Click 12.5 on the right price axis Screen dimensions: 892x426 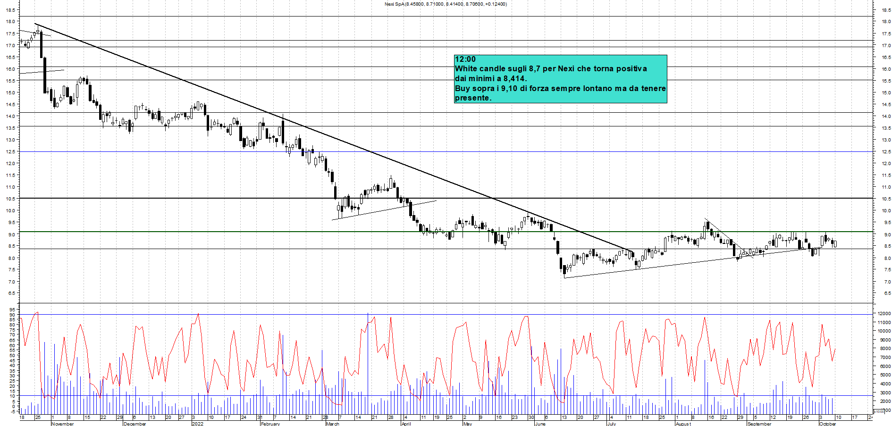[886, 152]
